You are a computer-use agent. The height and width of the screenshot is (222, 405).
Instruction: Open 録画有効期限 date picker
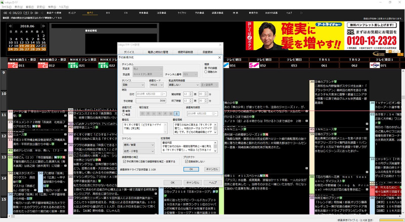202,114
